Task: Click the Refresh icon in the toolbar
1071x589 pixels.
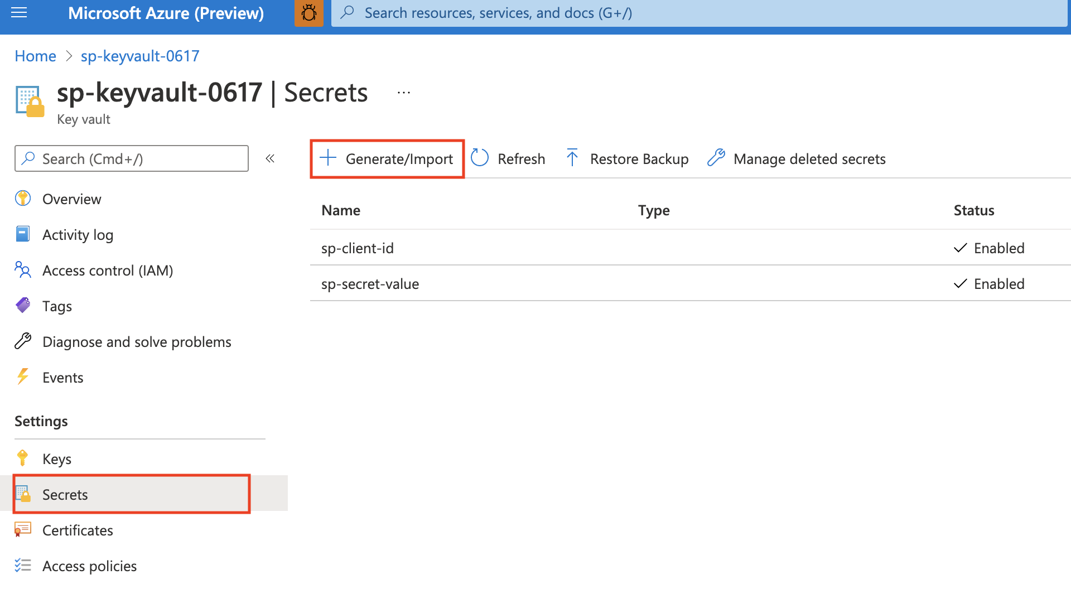Action: pos(479,158)
